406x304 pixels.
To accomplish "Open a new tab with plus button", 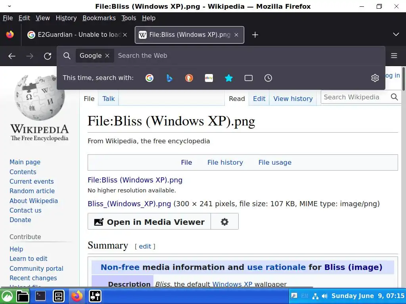I will pyautogui.click(x=255, y=35).
